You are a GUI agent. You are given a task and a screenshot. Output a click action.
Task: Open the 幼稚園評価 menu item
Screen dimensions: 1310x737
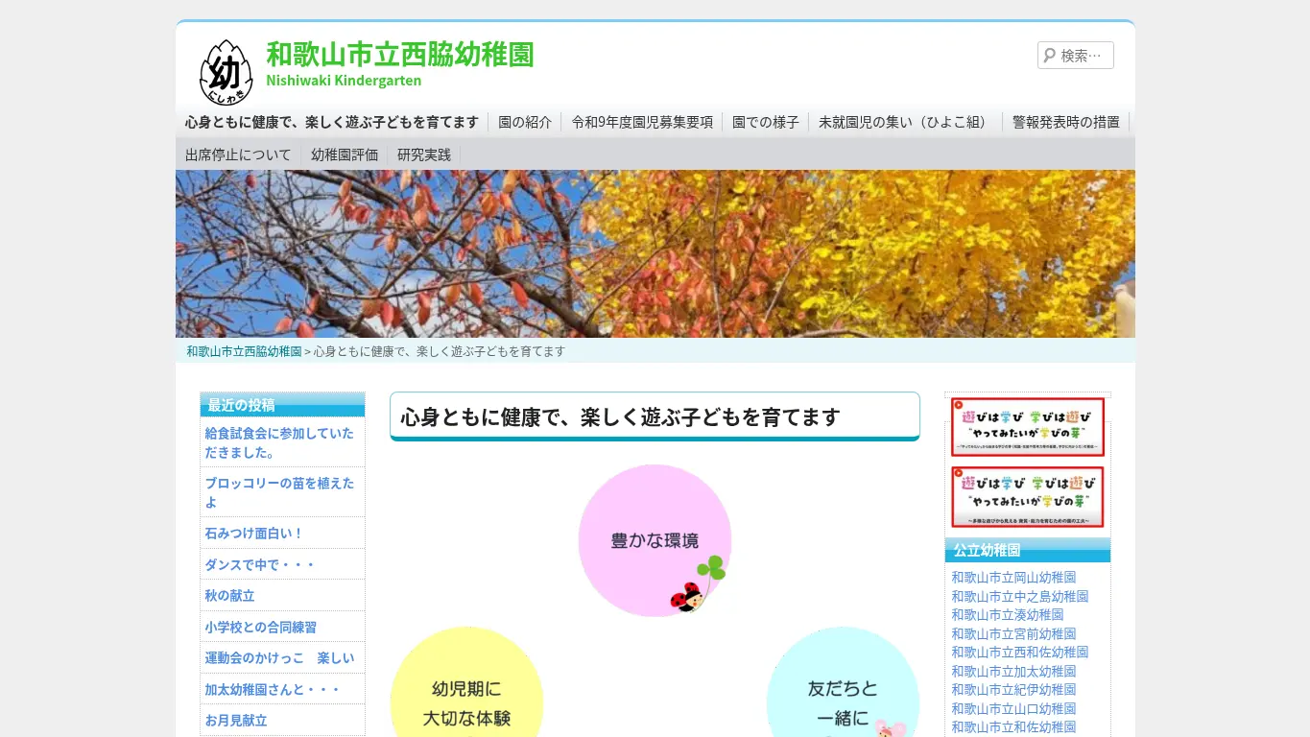[x=345, y=155]
